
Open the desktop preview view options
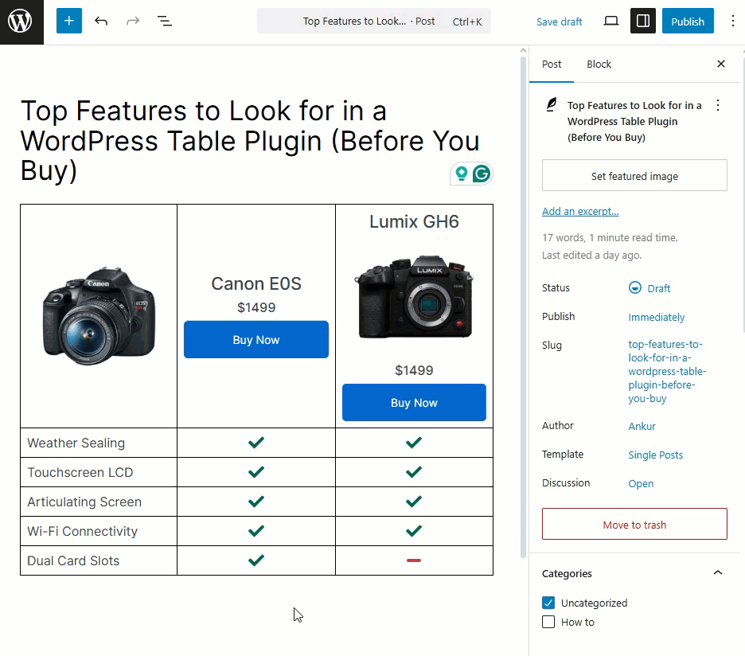click(611, 21)
